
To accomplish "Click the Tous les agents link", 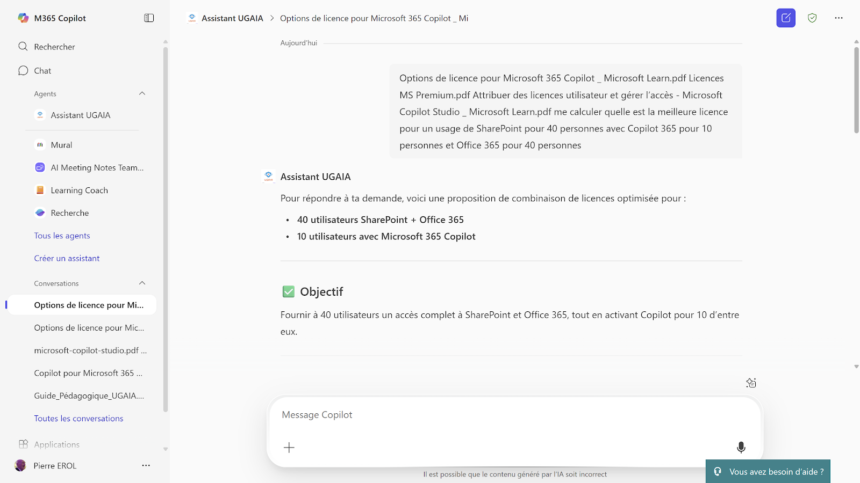I will tap(62, 236).
